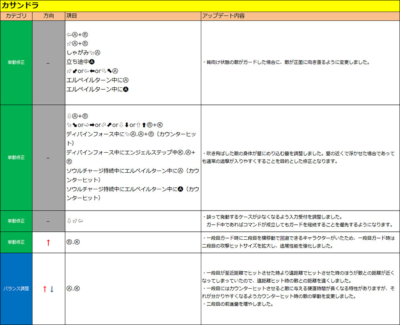400x325 pixels.
Task: Select the 項目 column header
Action: (x=72, y=16)
